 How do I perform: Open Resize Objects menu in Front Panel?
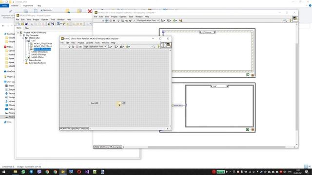tap(122, 47)
